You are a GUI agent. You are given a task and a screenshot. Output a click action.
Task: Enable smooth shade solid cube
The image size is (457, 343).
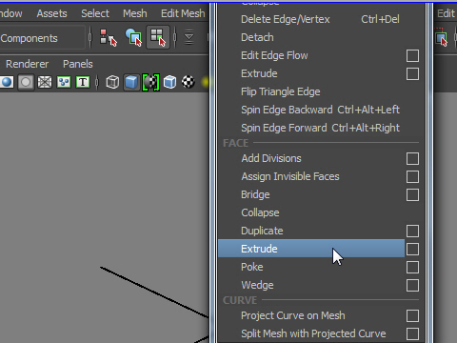(x=131, y=82)
